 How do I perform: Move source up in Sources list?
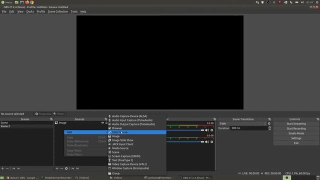tap(73, 168)
